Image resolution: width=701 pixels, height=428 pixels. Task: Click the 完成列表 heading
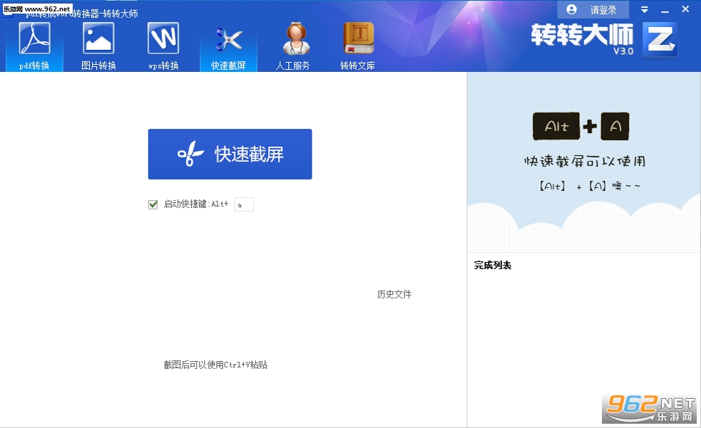pyautogui.click(x=493, y=265)
